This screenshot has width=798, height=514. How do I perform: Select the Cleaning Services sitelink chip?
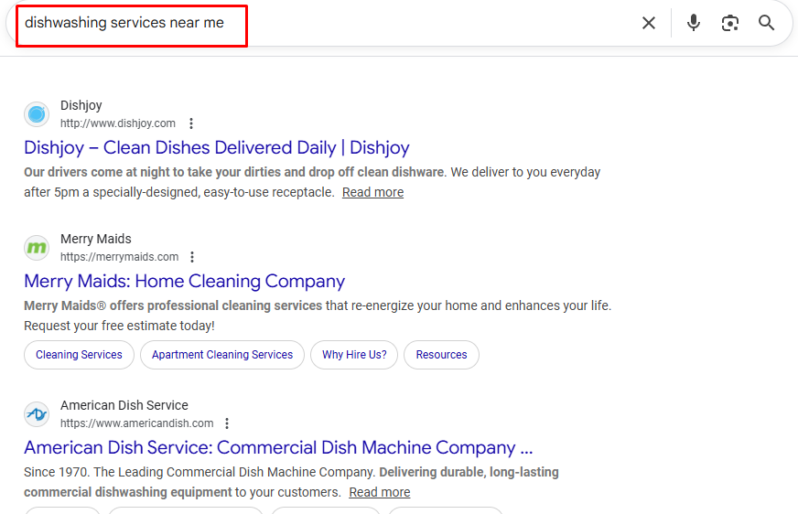[79, 355]
